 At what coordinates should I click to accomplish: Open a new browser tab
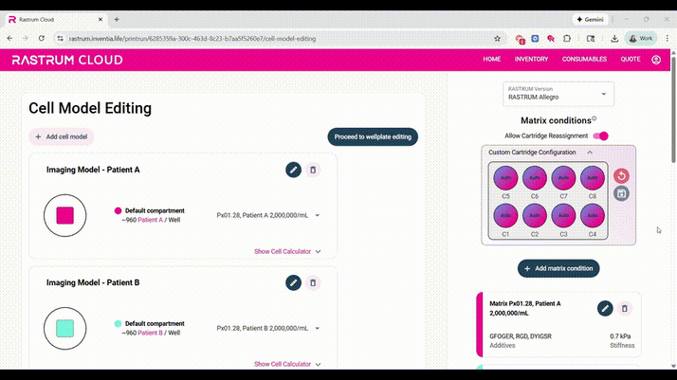point(117,19)
